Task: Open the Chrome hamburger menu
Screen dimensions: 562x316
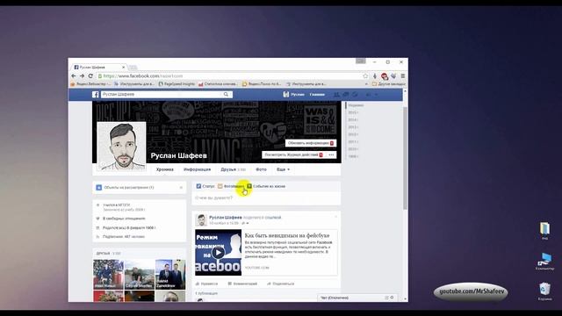Action: coord(403,76)
